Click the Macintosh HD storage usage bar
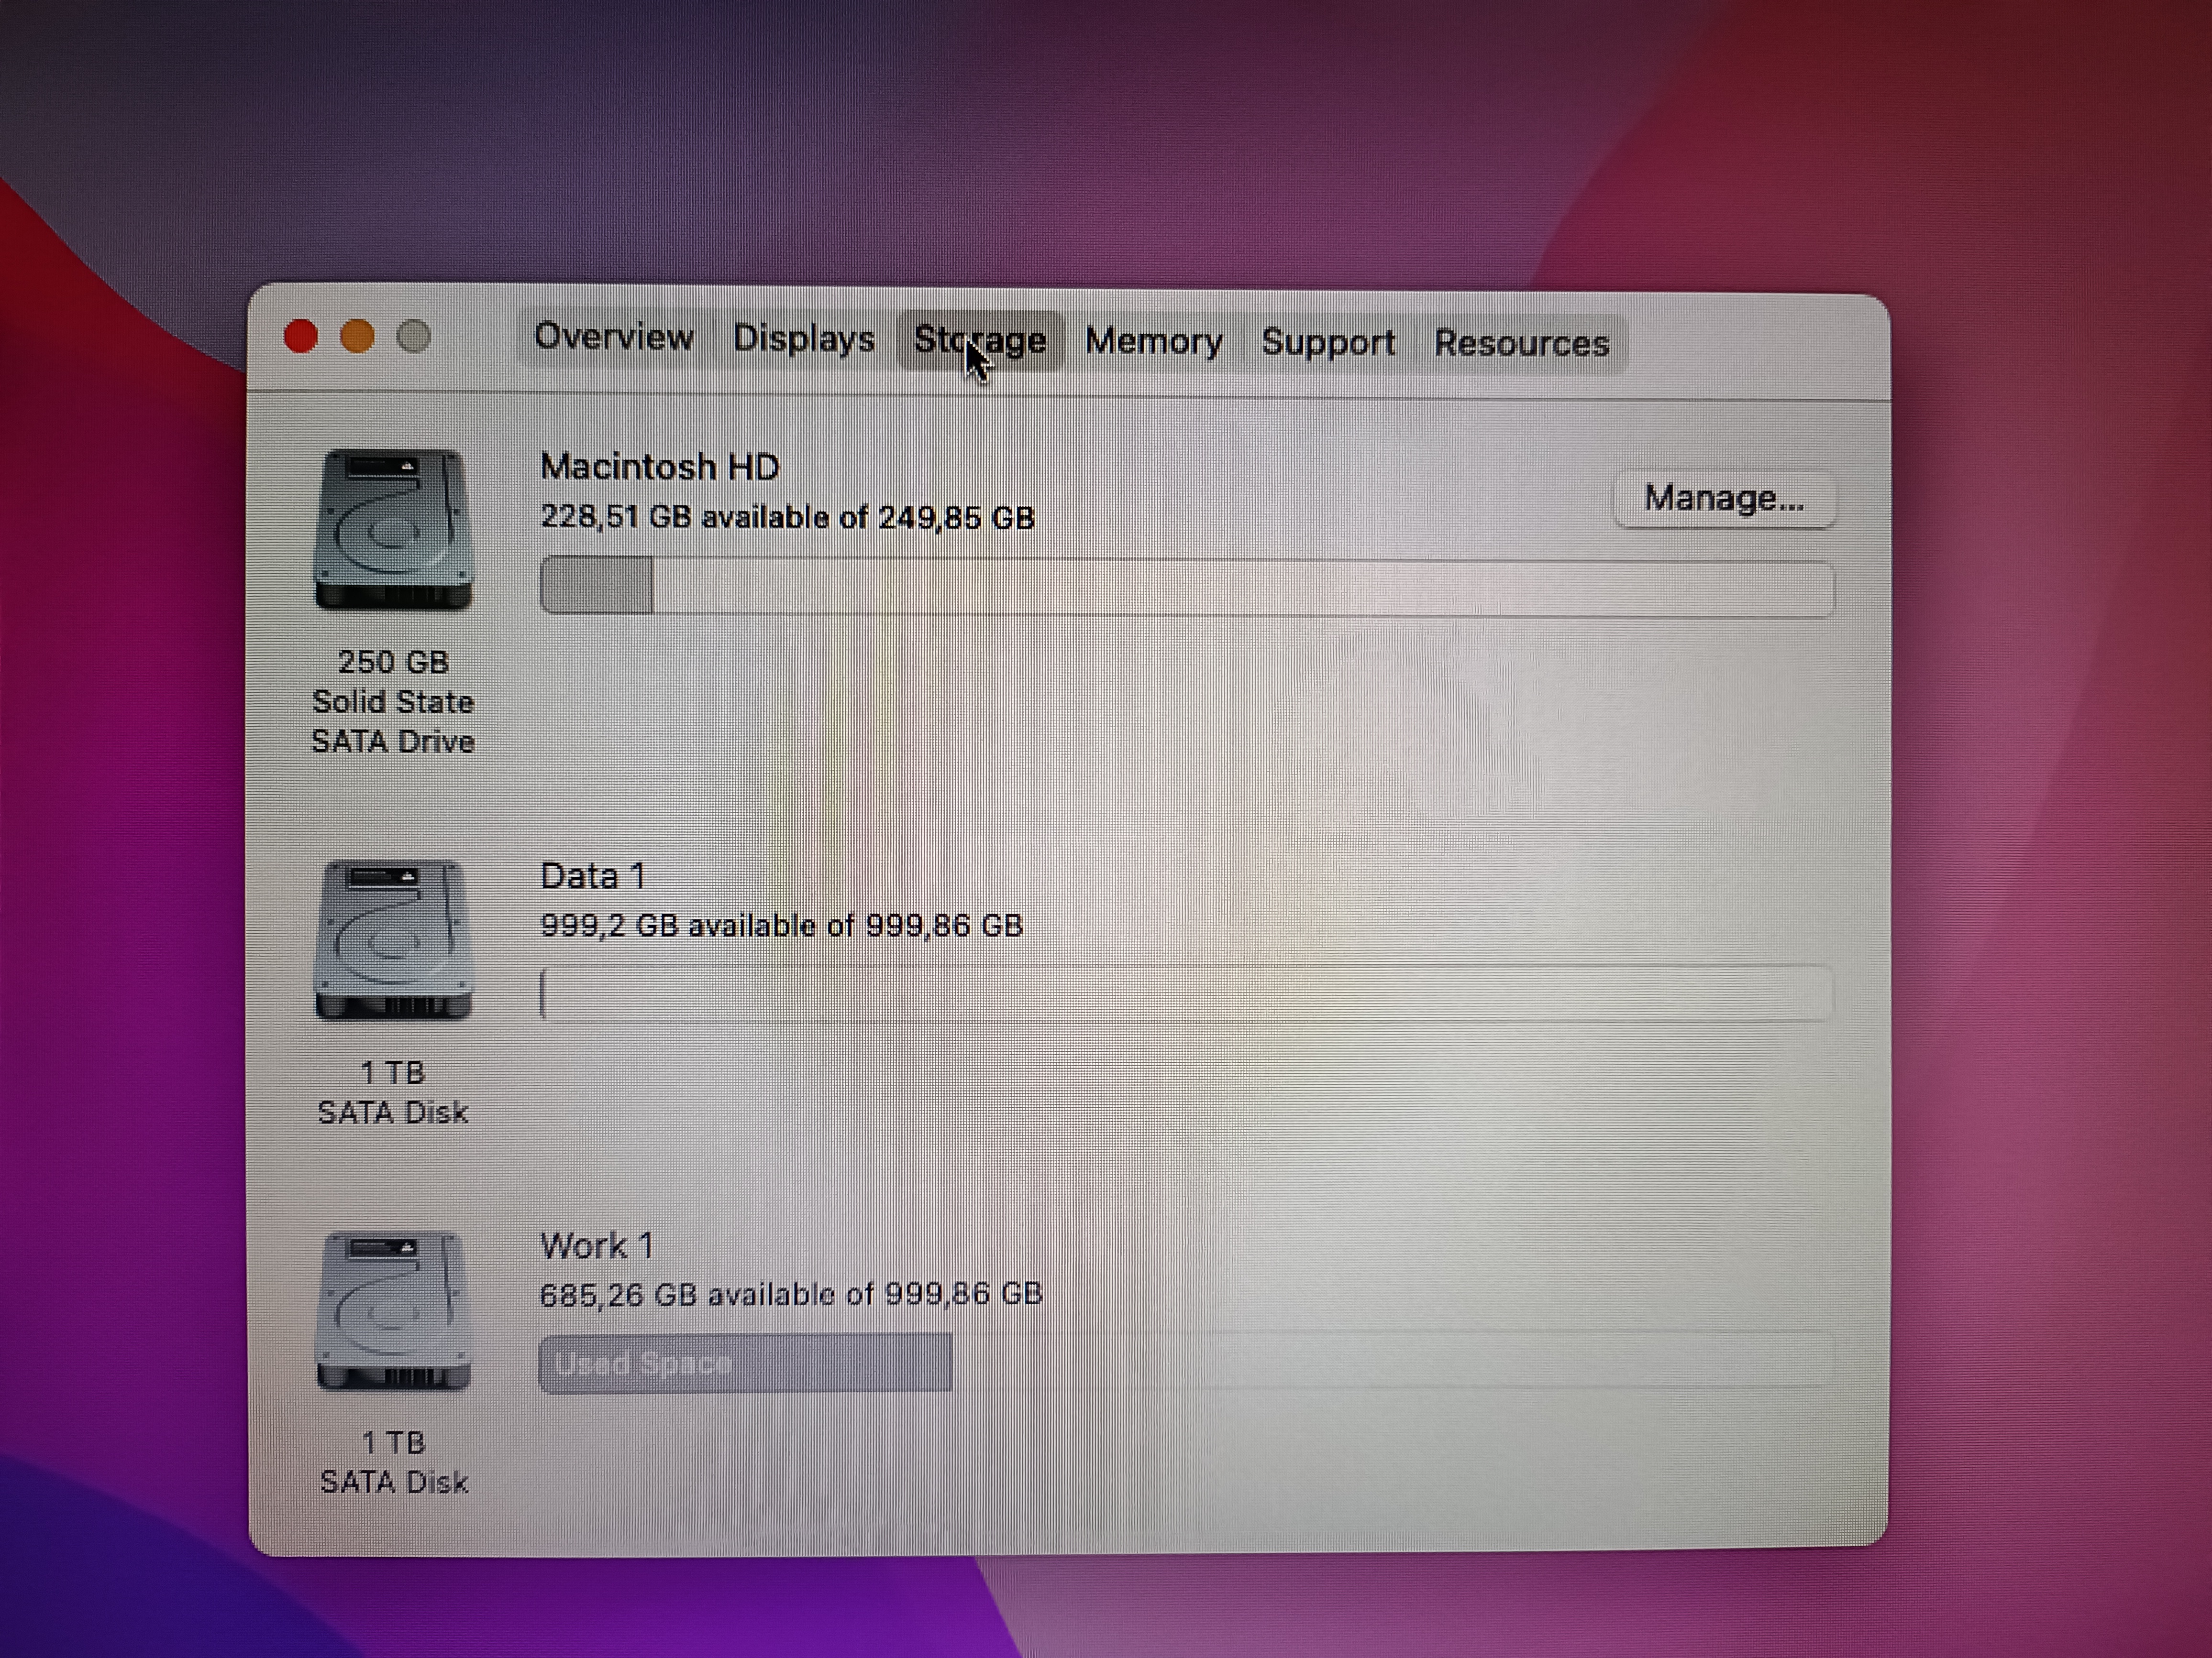2212x1658 pixels. [x=1187, y=587]
